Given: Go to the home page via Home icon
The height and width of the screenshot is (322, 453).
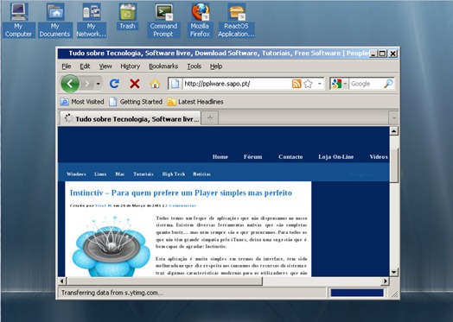Looking at the screenshot, I should pyautogui.click(x=155, y=84).
